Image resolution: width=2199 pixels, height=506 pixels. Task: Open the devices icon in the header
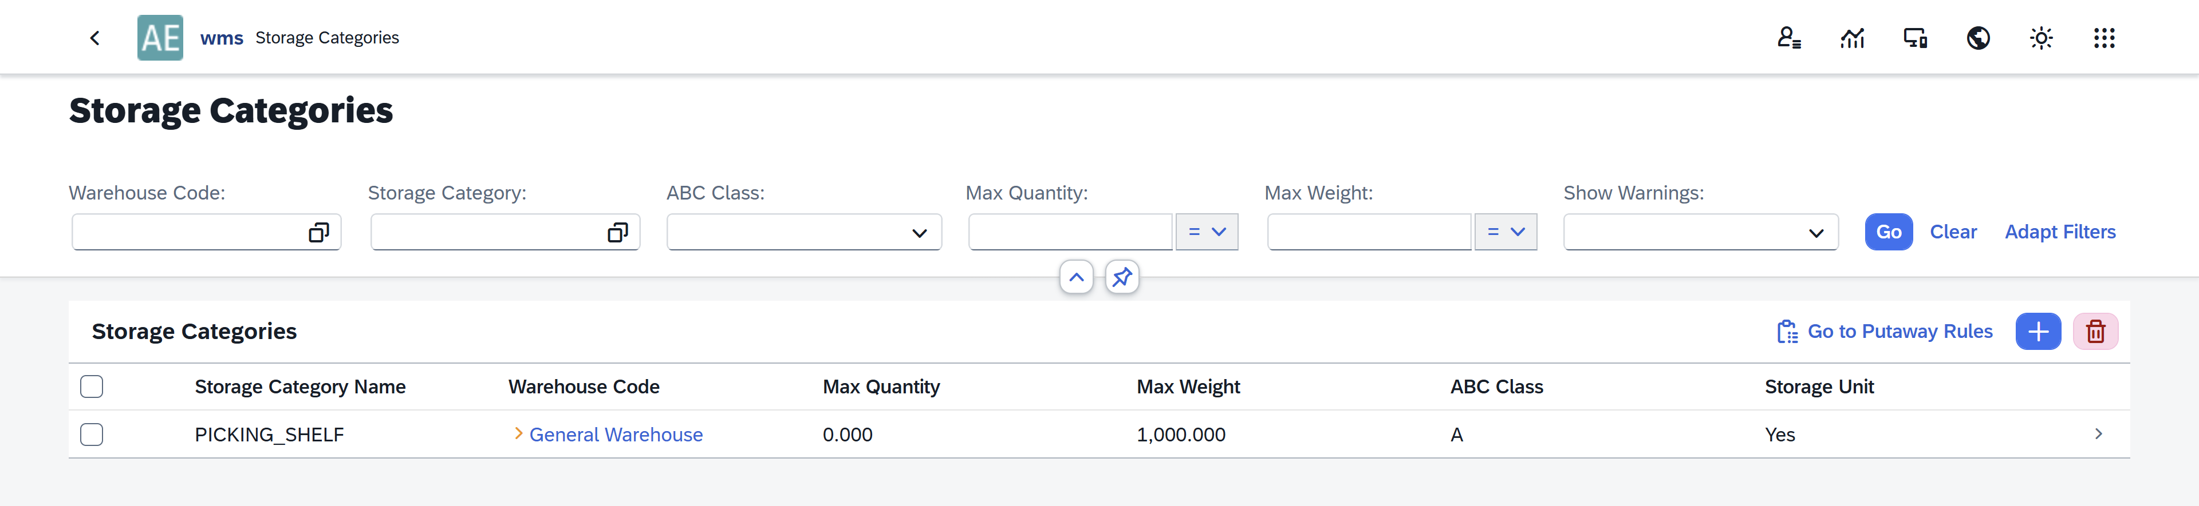point(1915,38)
